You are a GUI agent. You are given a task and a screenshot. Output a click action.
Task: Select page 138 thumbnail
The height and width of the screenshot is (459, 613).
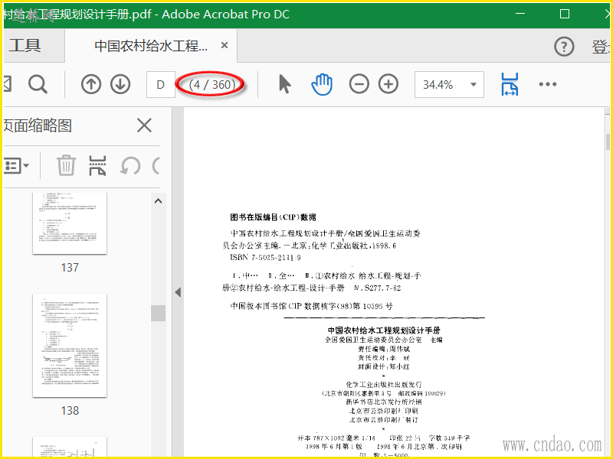(x=70, y=346)
